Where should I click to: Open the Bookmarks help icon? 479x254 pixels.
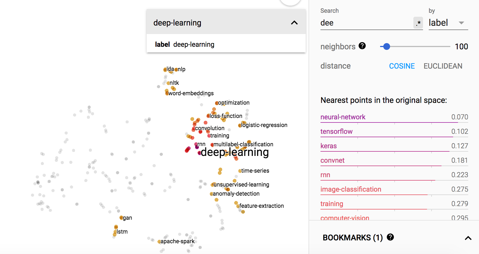click(390, 237)
